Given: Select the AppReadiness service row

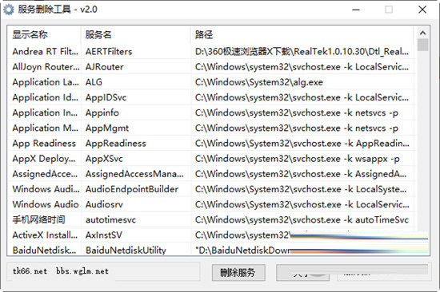Looking at the screenshot, I should [x=211, y=144].
